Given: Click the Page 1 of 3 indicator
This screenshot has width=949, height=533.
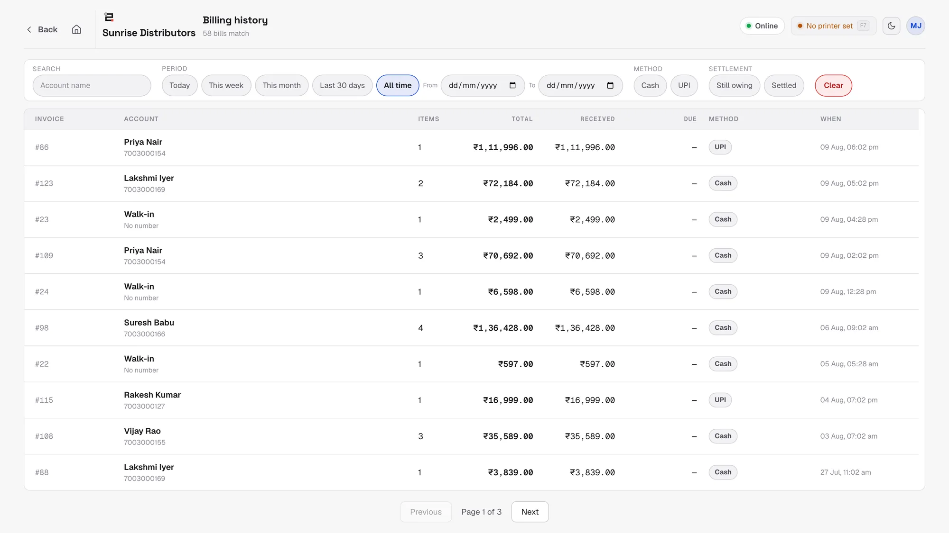Looking at the screenshot, I should (x=481, y=512).
